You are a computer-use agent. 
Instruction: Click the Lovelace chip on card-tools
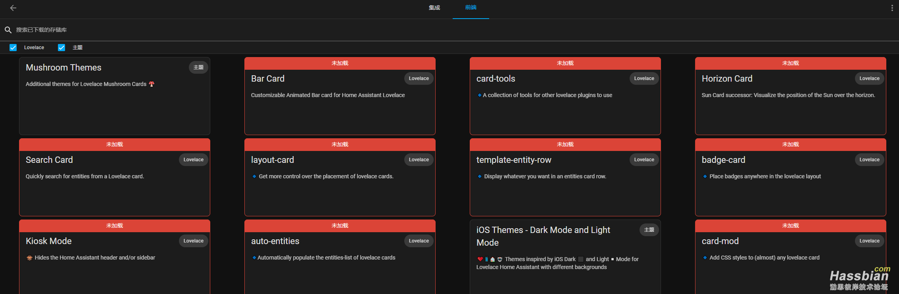click(644, 78)
